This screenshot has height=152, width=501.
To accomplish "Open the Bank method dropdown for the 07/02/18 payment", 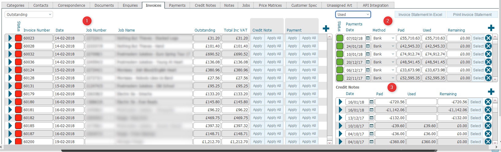I will tap(383, 38).
